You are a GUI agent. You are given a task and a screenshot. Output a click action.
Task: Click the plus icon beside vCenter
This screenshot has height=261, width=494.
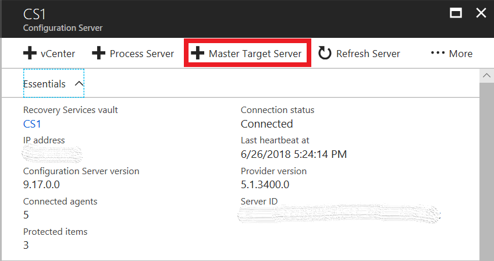[x=30, y=54]
